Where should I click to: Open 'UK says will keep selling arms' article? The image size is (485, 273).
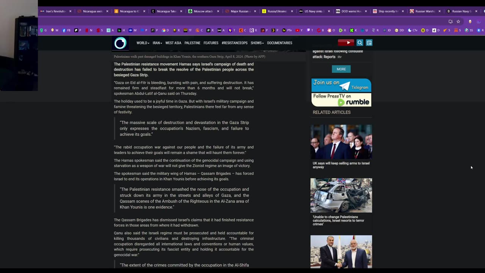[x=341, y=165]
